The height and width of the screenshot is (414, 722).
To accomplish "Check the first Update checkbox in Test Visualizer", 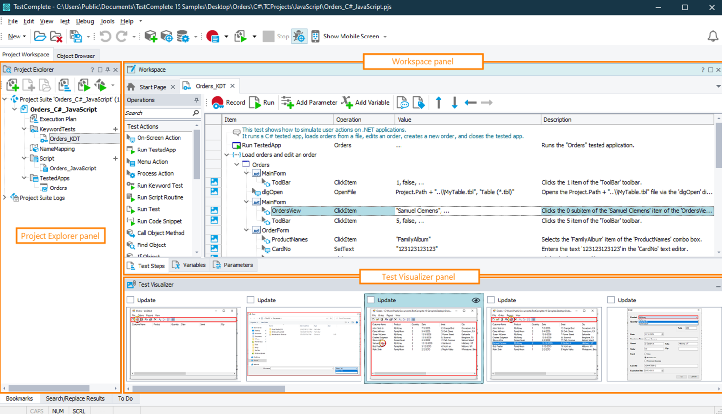I will pos(131,300).
